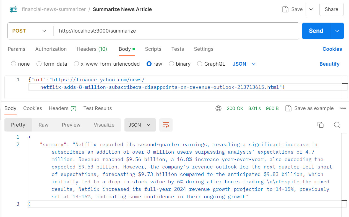Open the POST method dropdown

coord(30,31)
